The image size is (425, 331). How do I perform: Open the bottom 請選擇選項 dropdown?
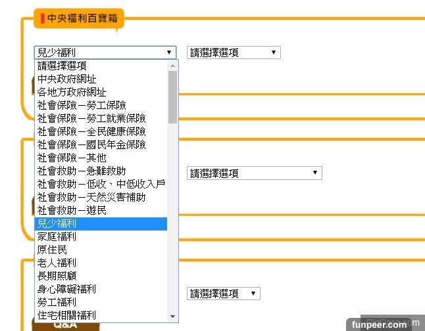pyautogui.click(x=224, y=294)
